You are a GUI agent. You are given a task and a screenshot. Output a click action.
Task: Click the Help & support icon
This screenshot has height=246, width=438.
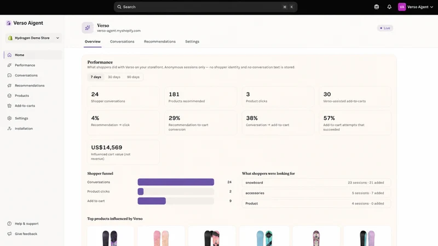tap(9, 224)
